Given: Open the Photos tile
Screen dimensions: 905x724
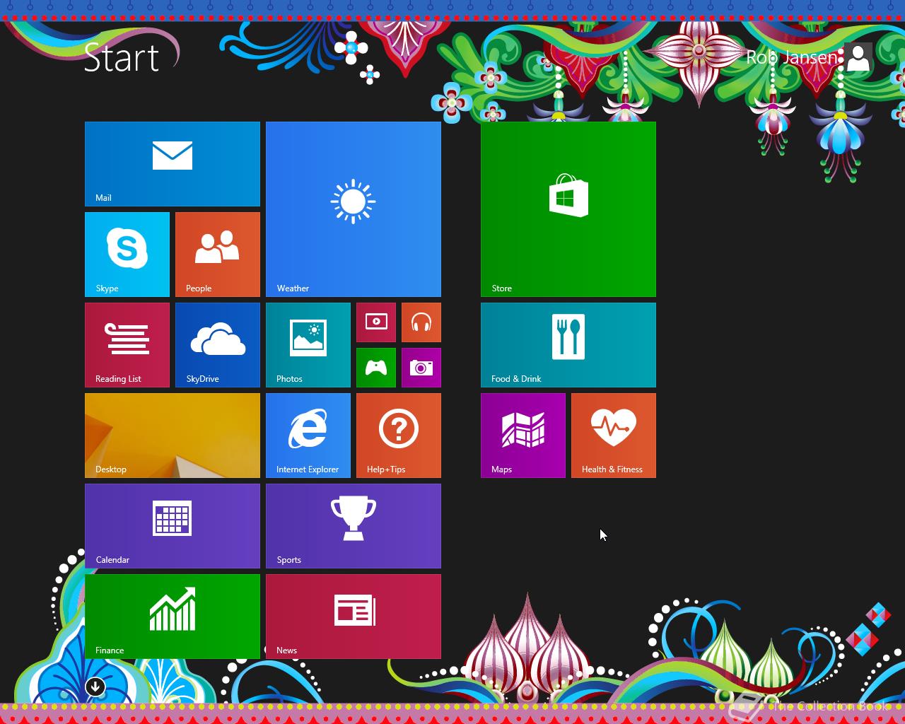Looking at the screenshot, I should coord(308,345).
